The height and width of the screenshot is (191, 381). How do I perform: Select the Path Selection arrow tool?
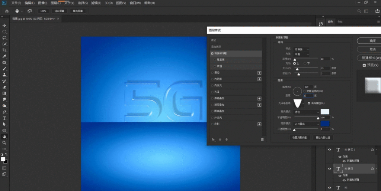(x=4, y=124)
